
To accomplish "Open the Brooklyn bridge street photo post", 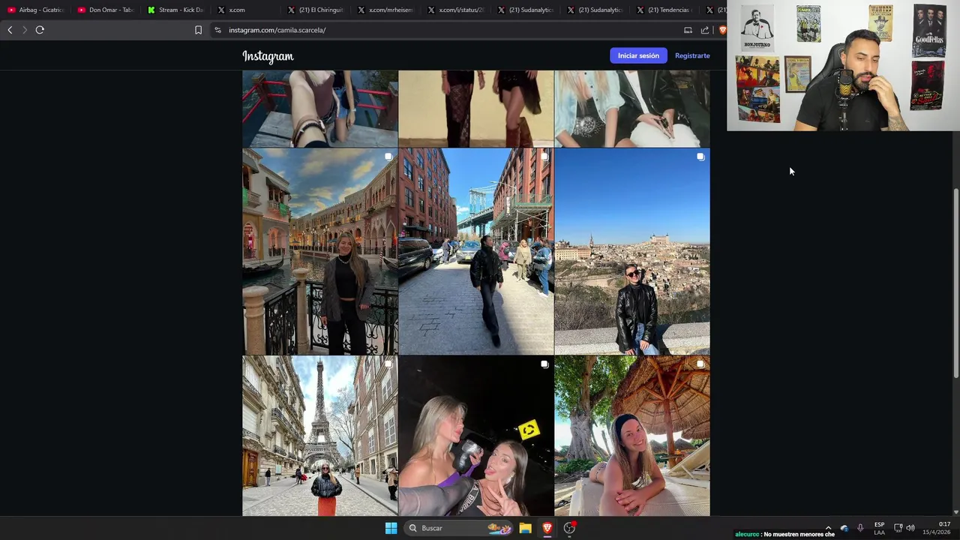I will click(x=476, y=251).
